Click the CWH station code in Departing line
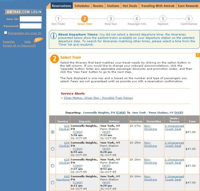The image size is (200, 191). click(121, 113)
